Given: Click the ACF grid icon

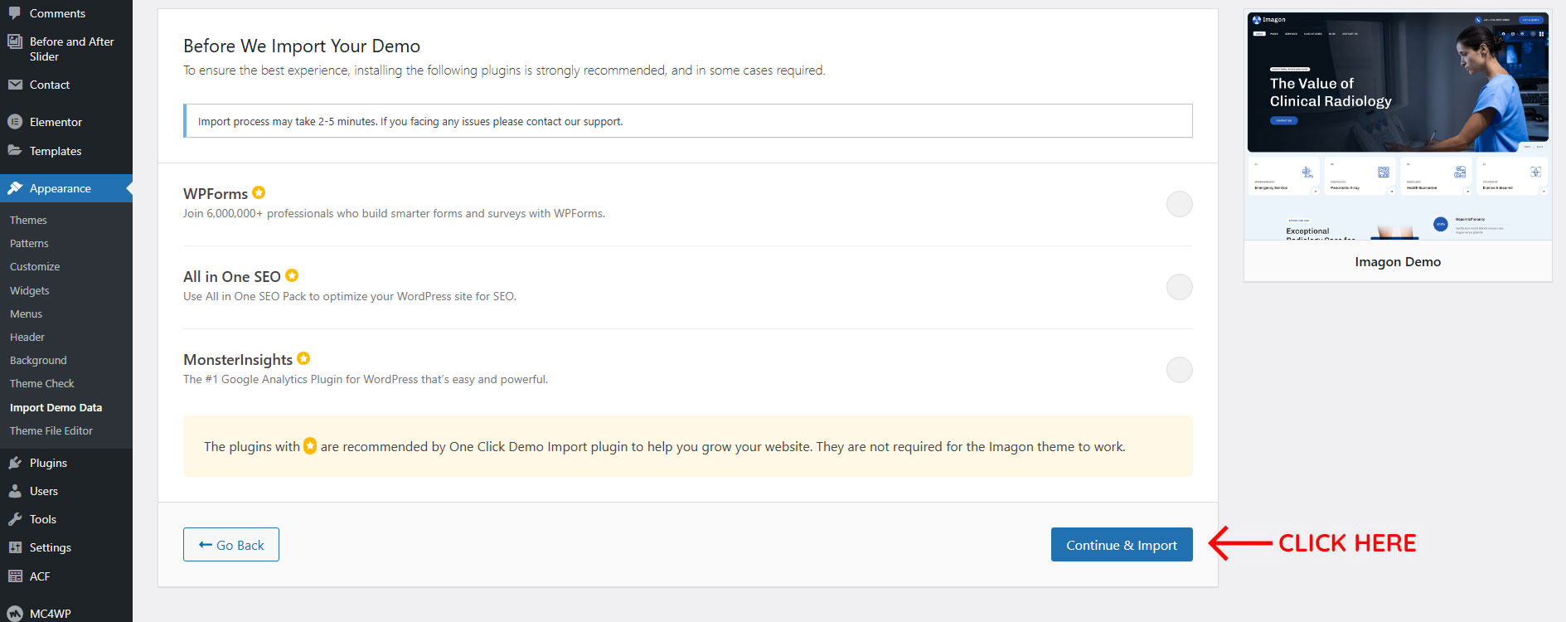Looking at the screenshot, I should pos(15,576).
